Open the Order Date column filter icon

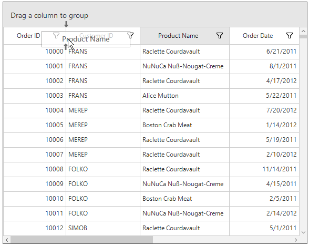tap(289, 36)
